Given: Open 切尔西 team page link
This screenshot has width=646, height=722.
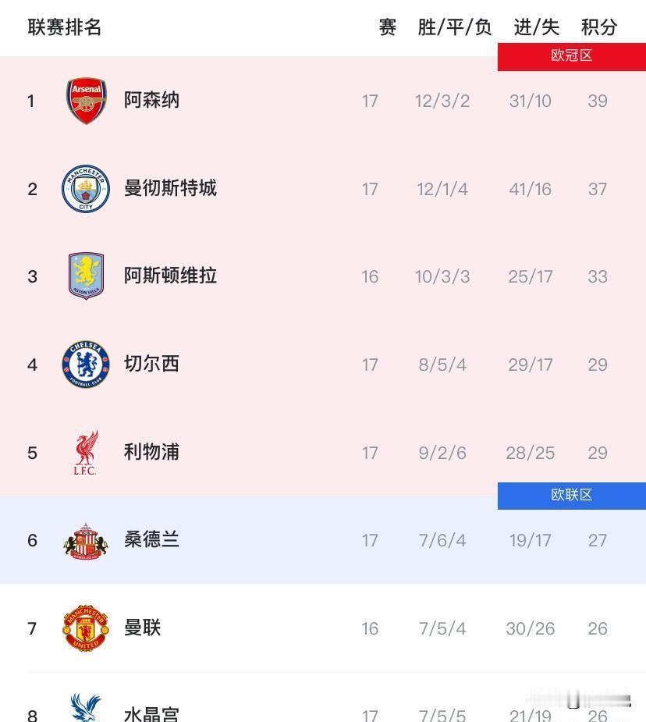Looking at the screenshot, I should click(x=152, y=364).
